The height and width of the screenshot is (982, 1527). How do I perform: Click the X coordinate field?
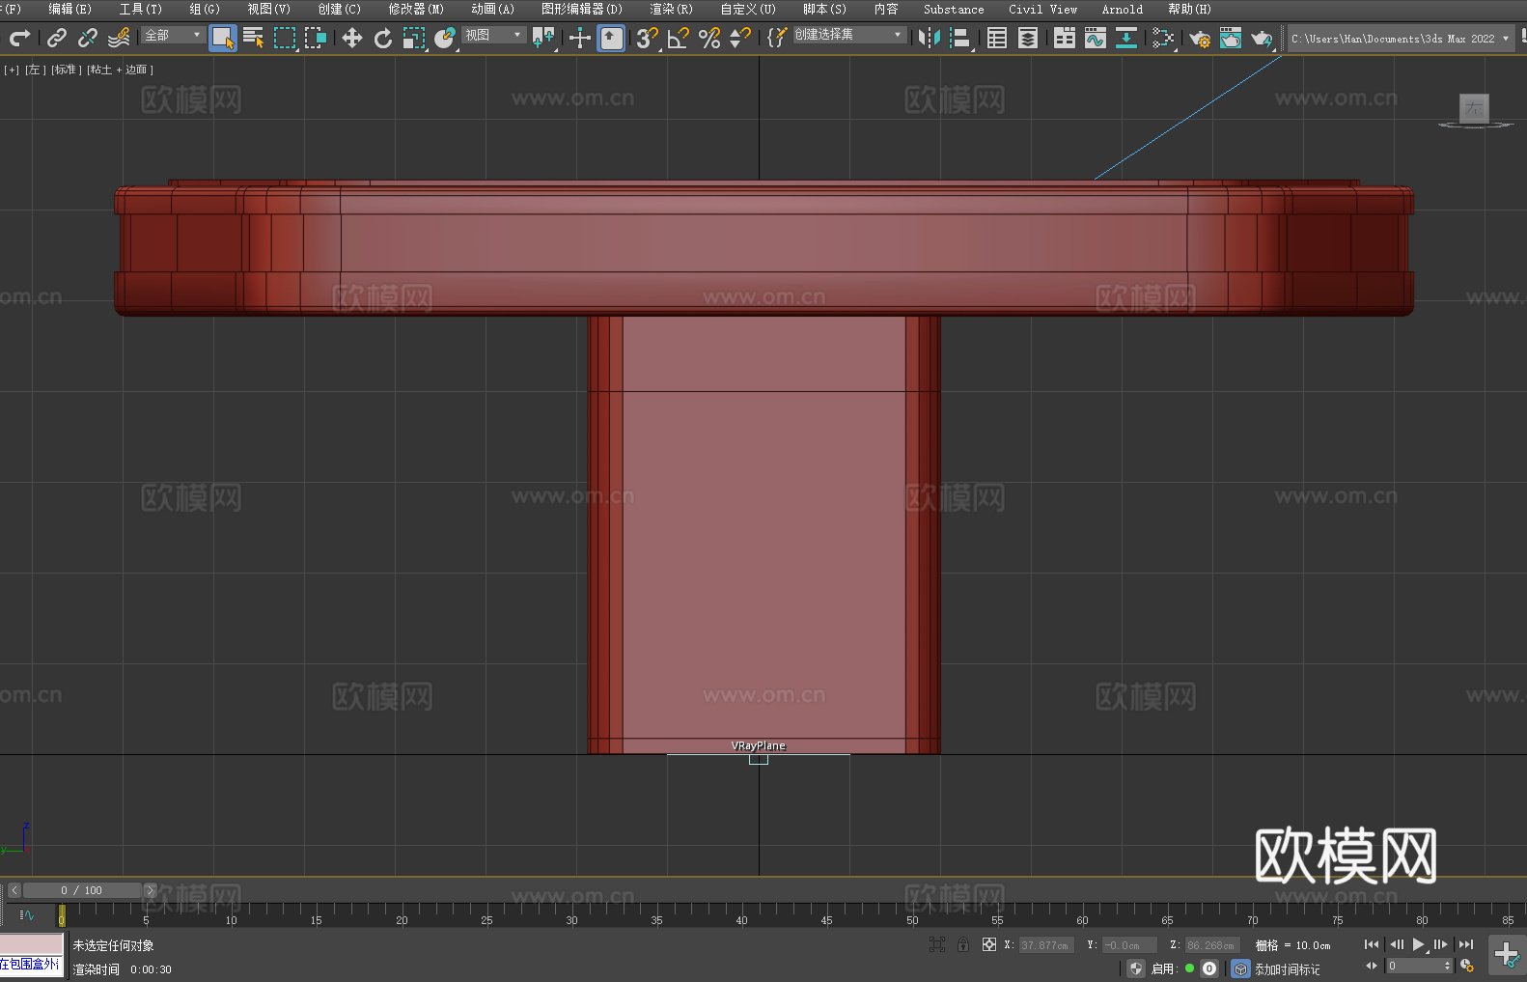click(1046, 945)
